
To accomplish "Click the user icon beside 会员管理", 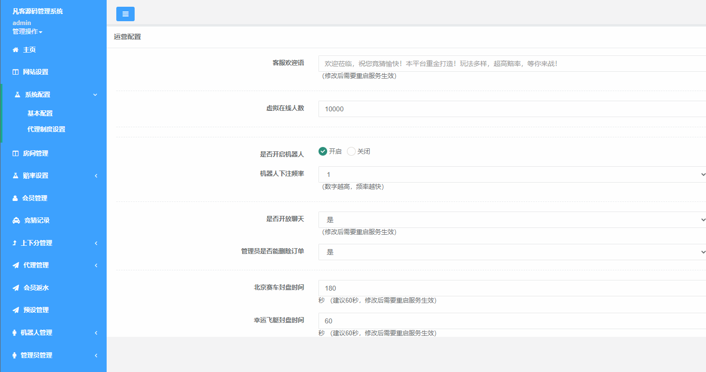I will [x=15, y=198].
